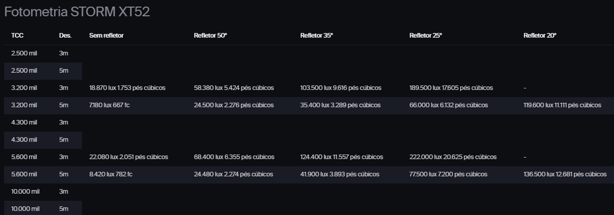Click the TCC column header
This screenshot has height=215, width=614.
(17, 35)
